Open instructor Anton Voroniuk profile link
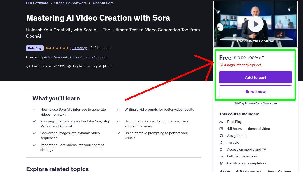303x172 pixels. tap(56, 57)
